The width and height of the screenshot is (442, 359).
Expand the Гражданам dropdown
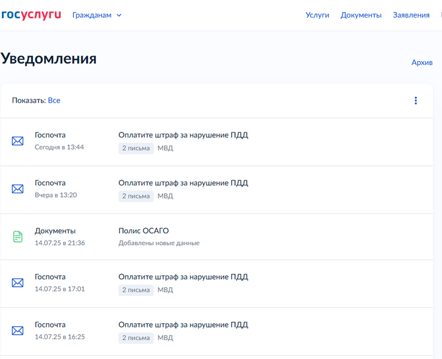(x=97, y=15)
